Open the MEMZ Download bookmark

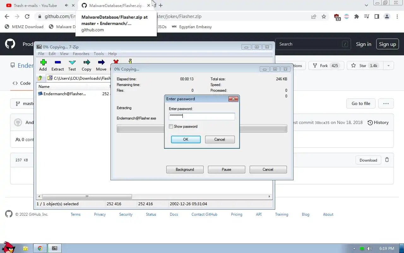tap(24, 27)
